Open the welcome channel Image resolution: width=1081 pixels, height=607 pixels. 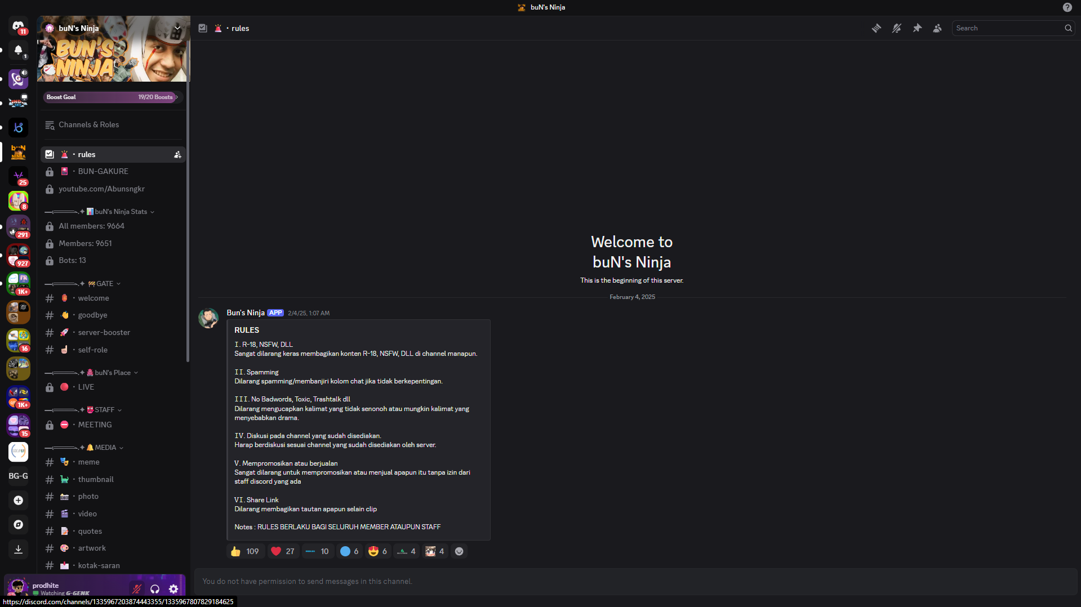[113, 298]
